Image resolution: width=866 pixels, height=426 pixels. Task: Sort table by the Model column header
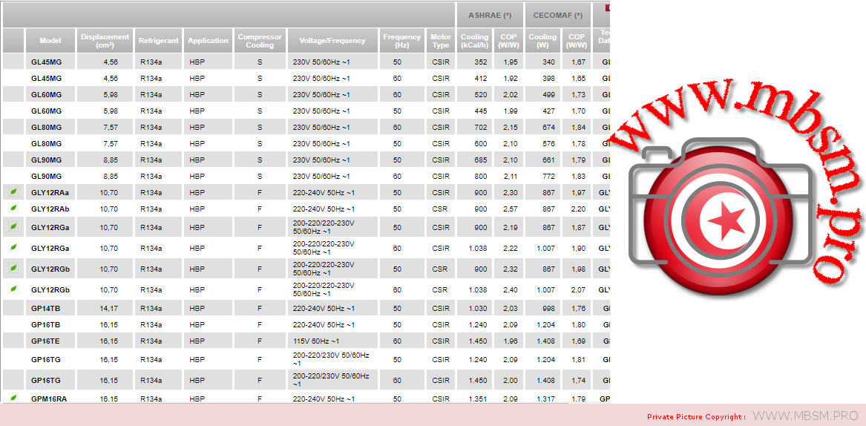coord(50,41)
